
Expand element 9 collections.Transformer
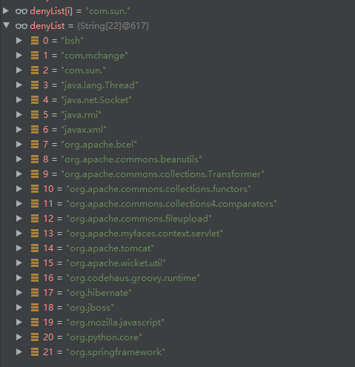[x=19, y=174]
